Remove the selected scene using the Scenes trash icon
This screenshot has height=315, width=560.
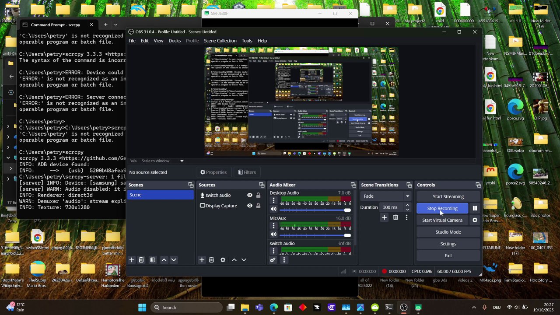(x=141, y=260)
